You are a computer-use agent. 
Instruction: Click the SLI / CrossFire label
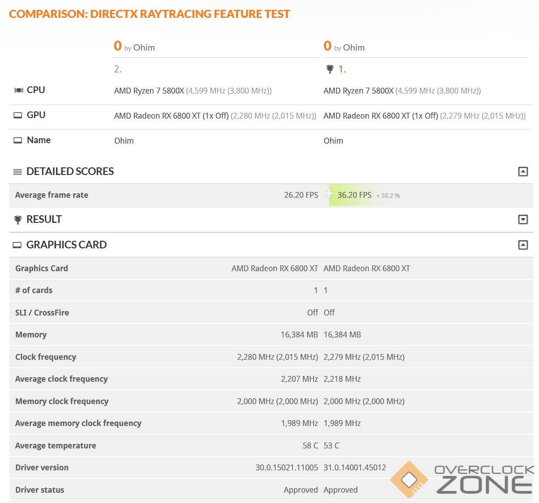(42, 313)
